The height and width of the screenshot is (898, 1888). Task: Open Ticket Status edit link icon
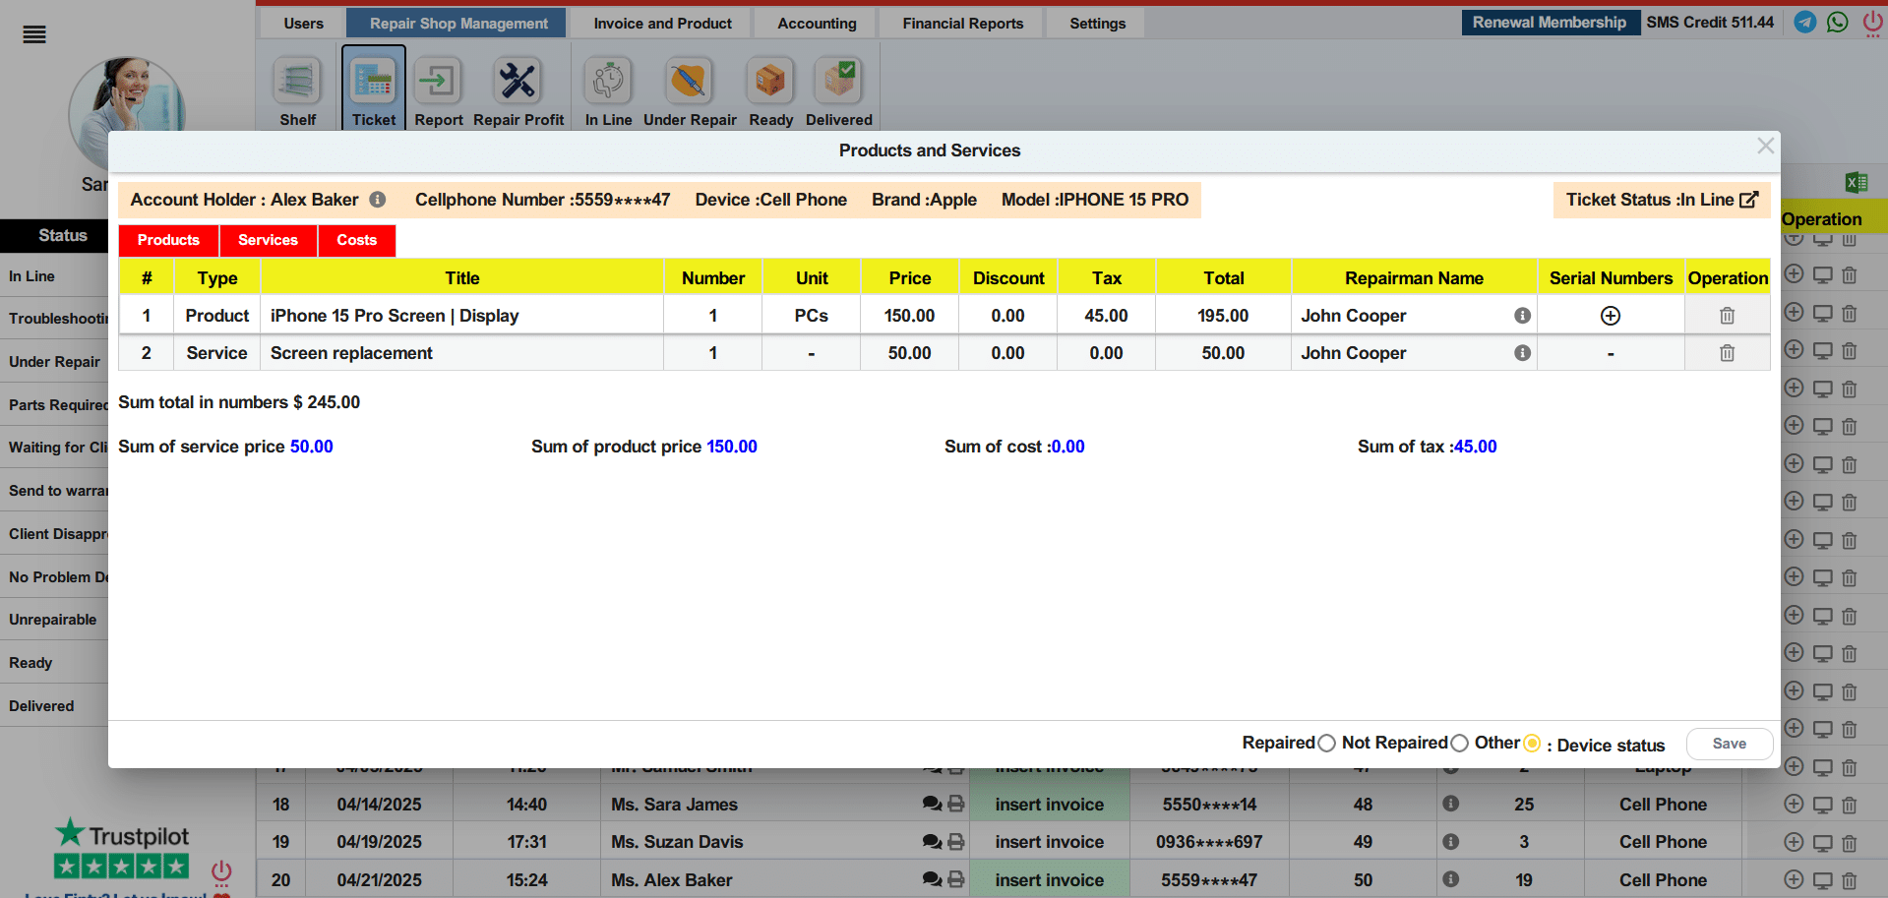(x=1748, y=200)
